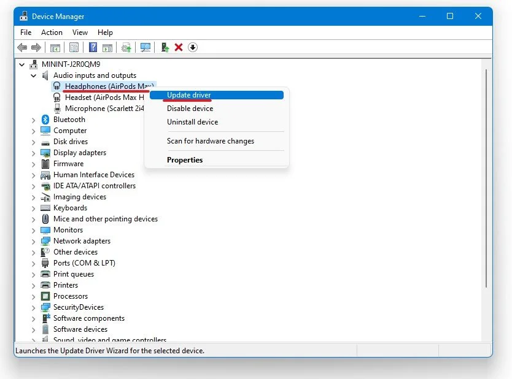Expand the Network adapters category
Screen dimensions: 512x379
[34, 241]
